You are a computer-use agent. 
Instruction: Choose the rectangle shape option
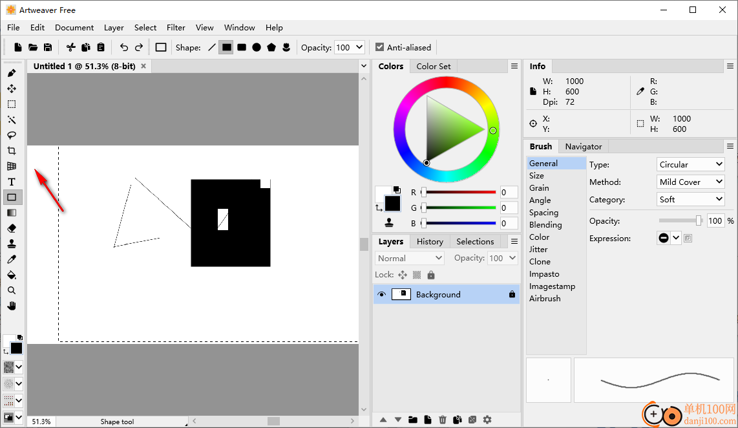226,47
